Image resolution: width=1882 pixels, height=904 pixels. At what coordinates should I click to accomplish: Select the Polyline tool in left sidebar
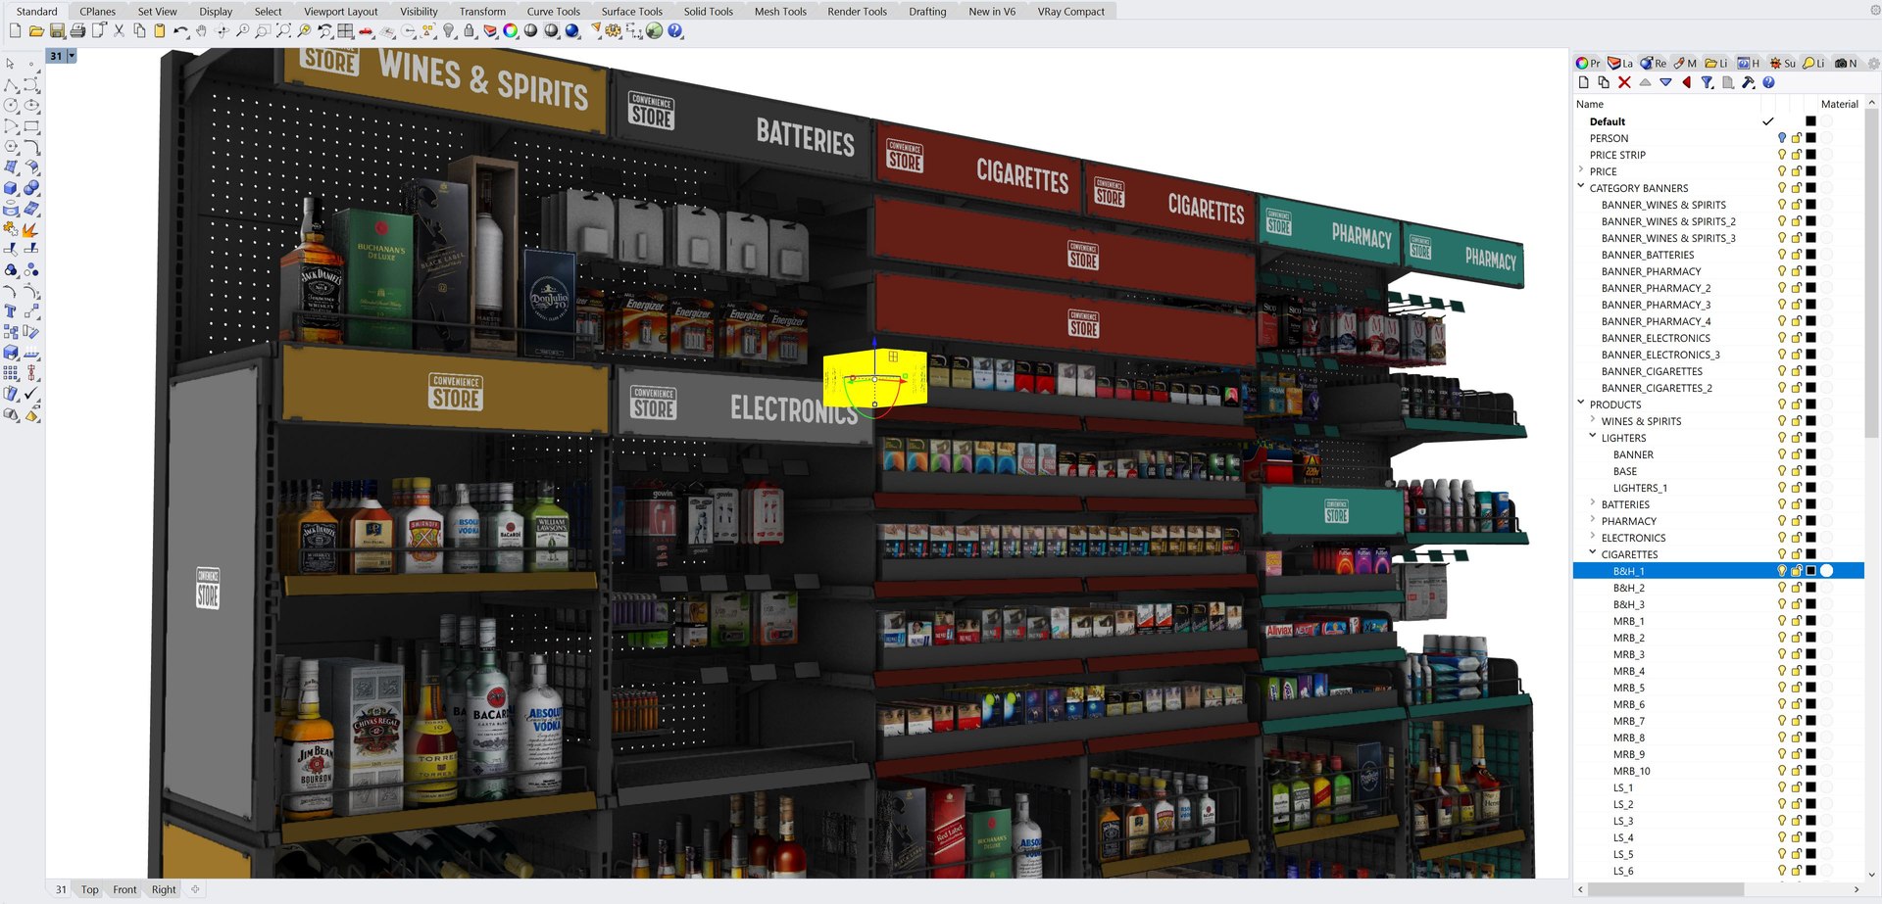click(11, 85)
